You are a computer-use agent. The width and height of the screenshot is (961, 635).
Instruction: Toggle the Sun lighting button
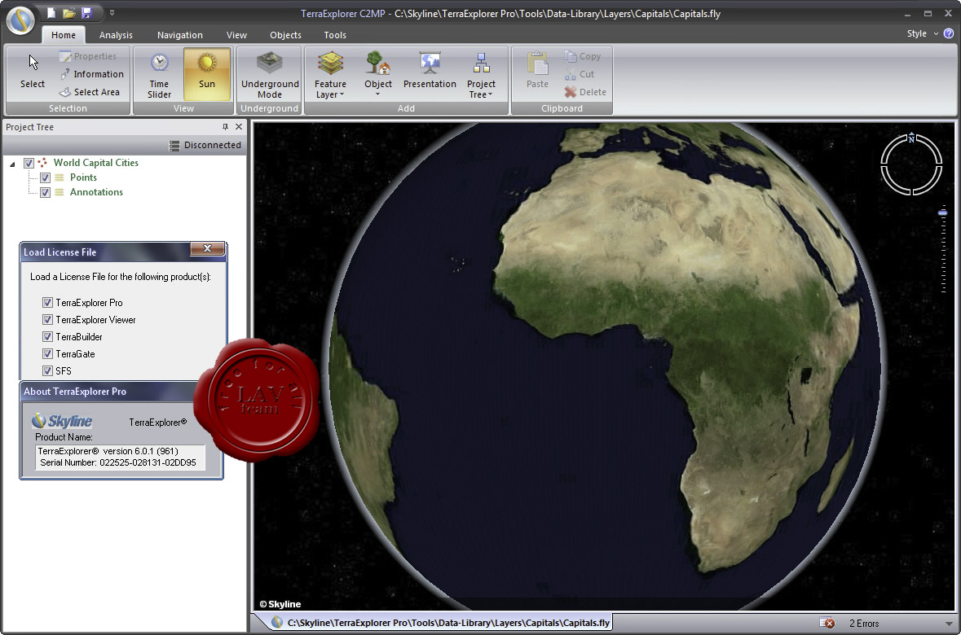coord(206,73)
